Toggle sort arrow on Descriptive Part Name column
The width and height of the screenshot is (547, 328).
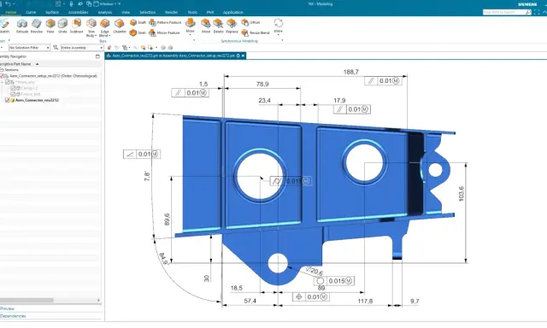click(x=38, y=64)
